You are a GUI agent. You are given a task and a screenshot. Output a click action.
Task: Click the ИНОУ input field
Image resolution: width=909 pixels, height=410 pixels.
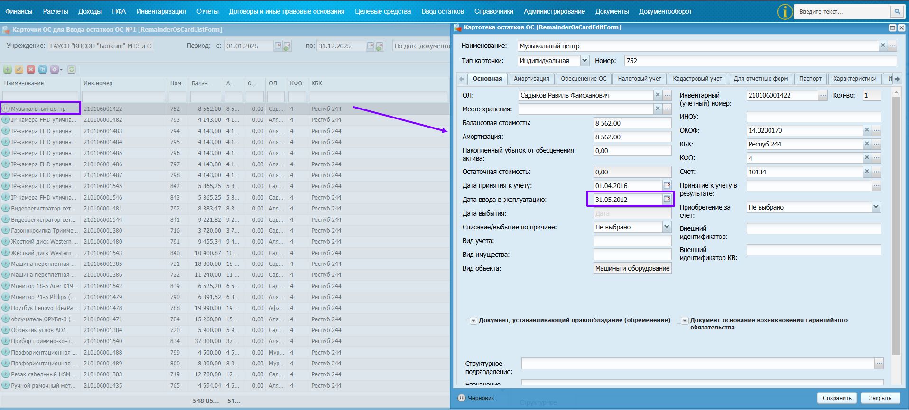[x=814, y=117]
